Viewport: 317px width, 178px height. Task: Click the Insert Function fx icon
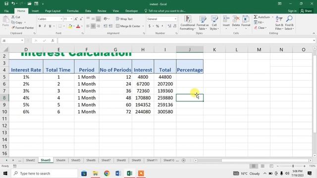click(53, 41)
